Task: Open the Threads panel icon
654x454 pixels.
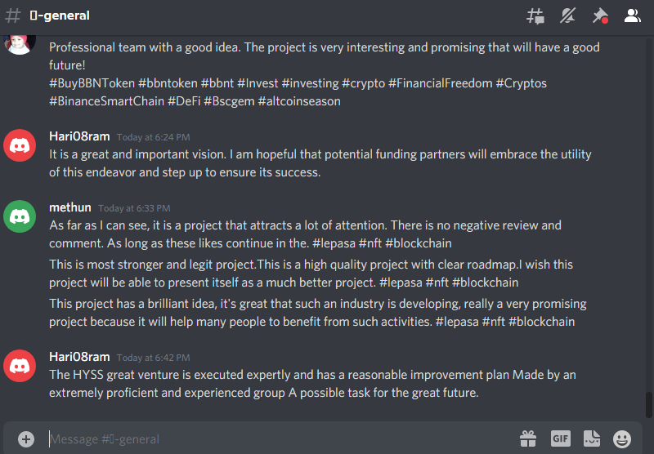Action: click(535, 16)
